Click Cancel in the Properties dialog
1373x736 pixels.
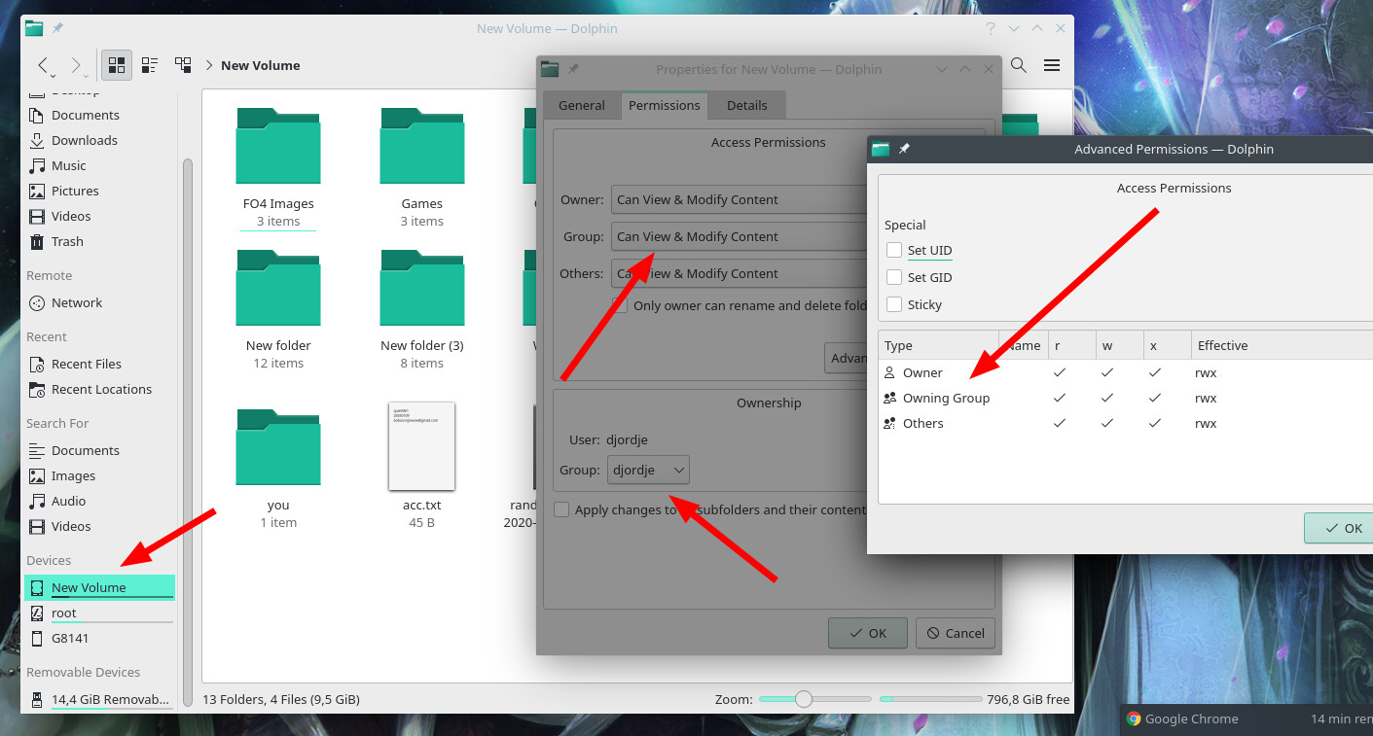[956, 633]
